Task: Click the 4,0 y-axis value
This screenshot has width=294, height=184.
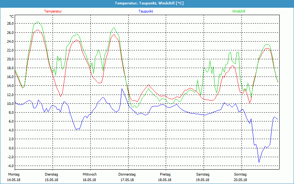Action: (11, 130)
